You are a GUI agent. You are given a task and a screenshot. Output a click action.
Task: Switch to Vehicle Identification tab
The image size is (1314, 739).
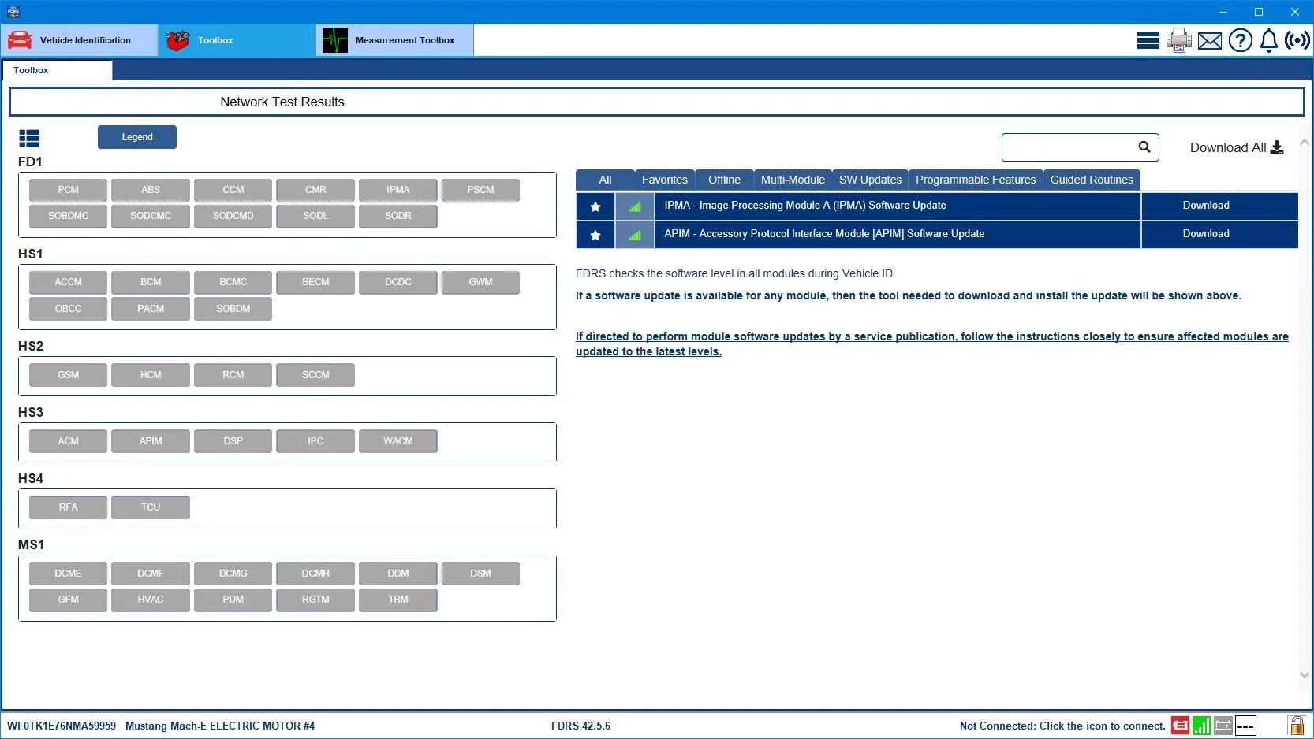(79, 40)
